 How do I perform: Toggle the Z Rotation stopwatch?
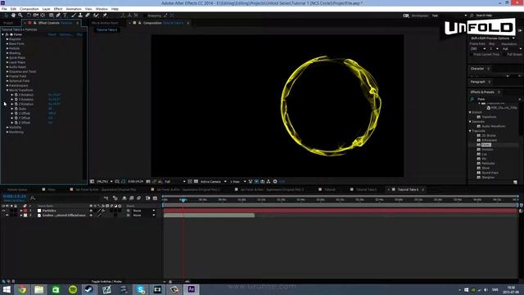point(16,104)
